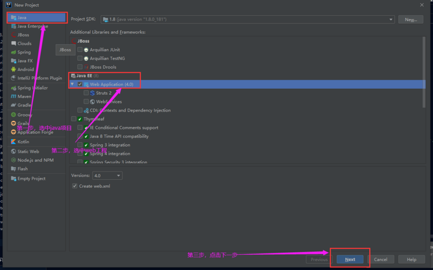
Task: Select the Node.js and NPM icon
Action: click(13, 160)
